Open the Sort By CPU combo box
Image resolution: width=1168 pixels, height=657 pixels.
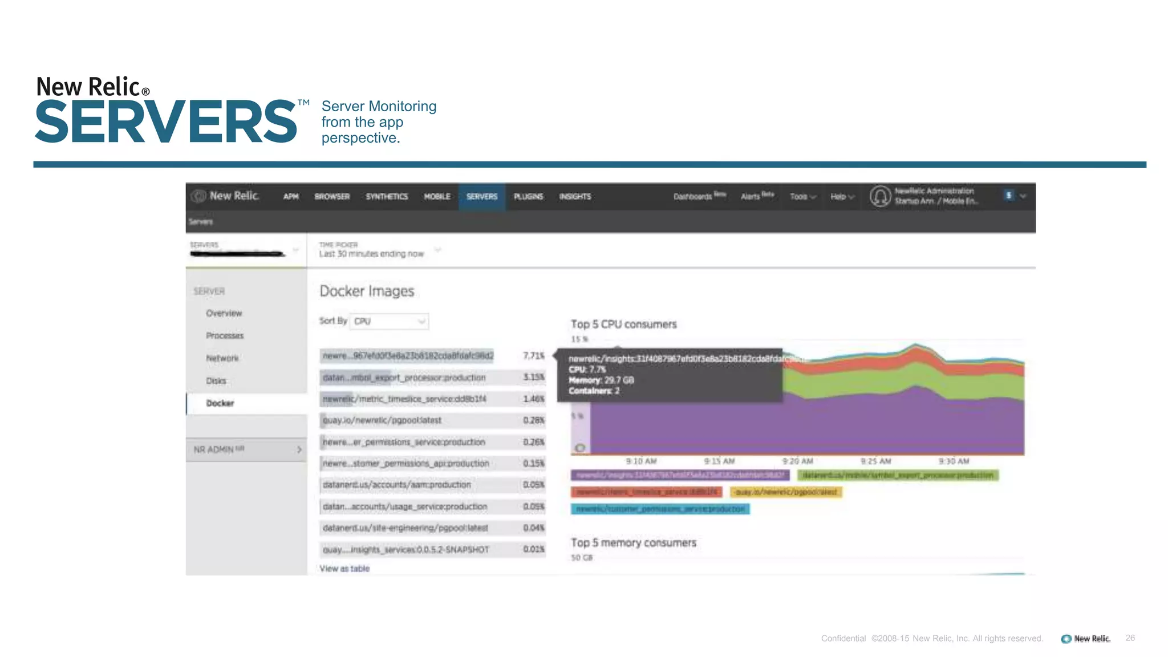click(x=390, y=321)
